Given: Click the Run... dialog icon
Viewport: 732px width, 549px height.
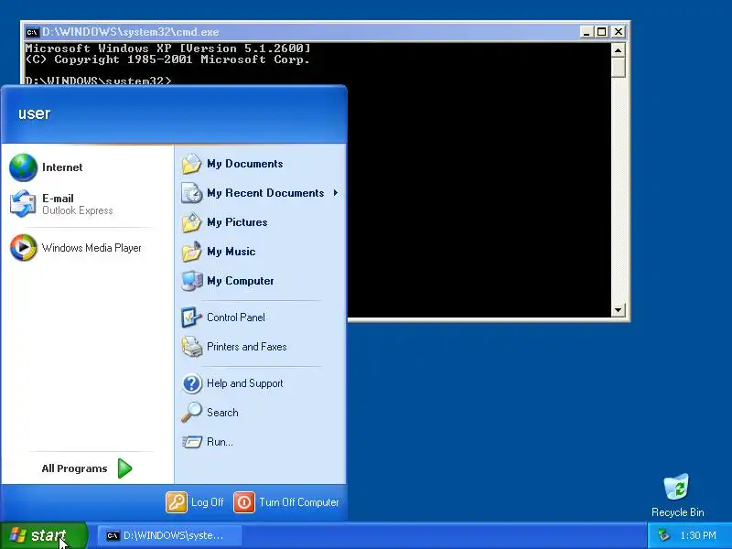Looking at the screenshot, I should [x=191, y=442].
